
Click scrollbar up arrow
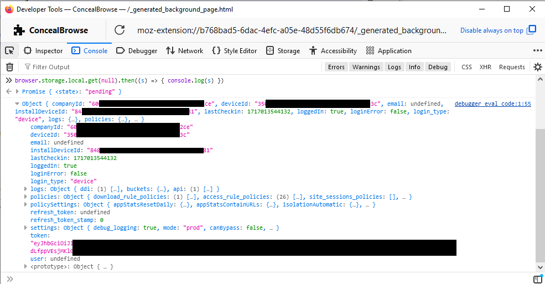[x=540, y=79]
